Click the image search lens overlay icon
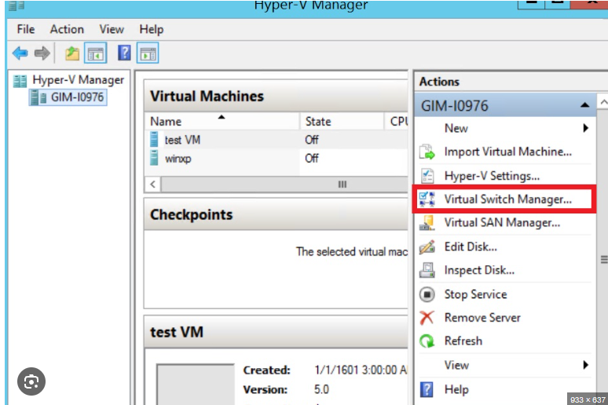This screenshot has width=608, height=405. tap(31, 381)
